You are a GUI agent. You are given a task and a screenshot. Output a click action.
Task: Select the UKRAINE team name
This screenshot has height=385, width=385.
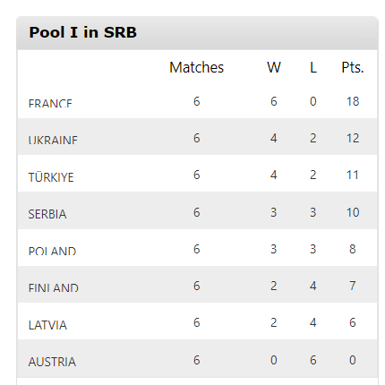[53, 140]
